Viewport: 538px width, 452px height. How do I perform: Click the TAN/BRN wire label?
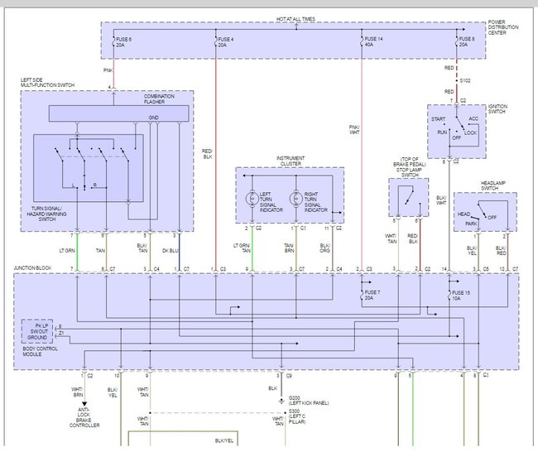pyautogui.click(x=289, y=248)
